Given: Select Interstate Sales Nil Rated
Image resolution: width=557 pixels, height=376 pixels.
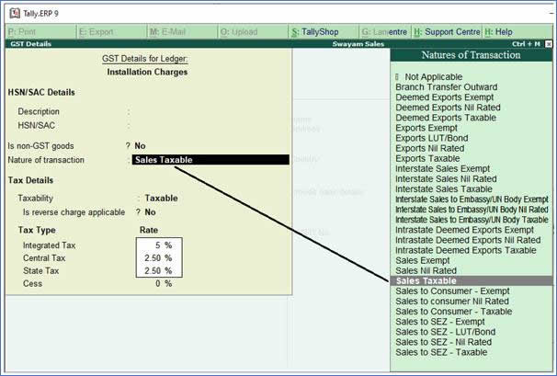Looking at the screenshot, I should click(x=446, y=178).
